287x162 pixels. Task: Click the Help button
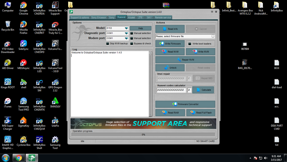coord(141,28)
